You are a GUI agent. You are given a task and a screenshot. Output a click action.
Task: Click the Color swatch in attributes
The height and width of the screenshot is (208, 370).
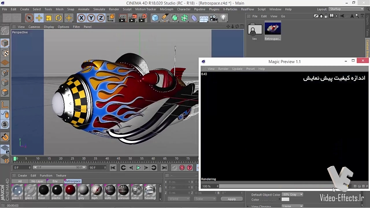click(x=285, y=199)
